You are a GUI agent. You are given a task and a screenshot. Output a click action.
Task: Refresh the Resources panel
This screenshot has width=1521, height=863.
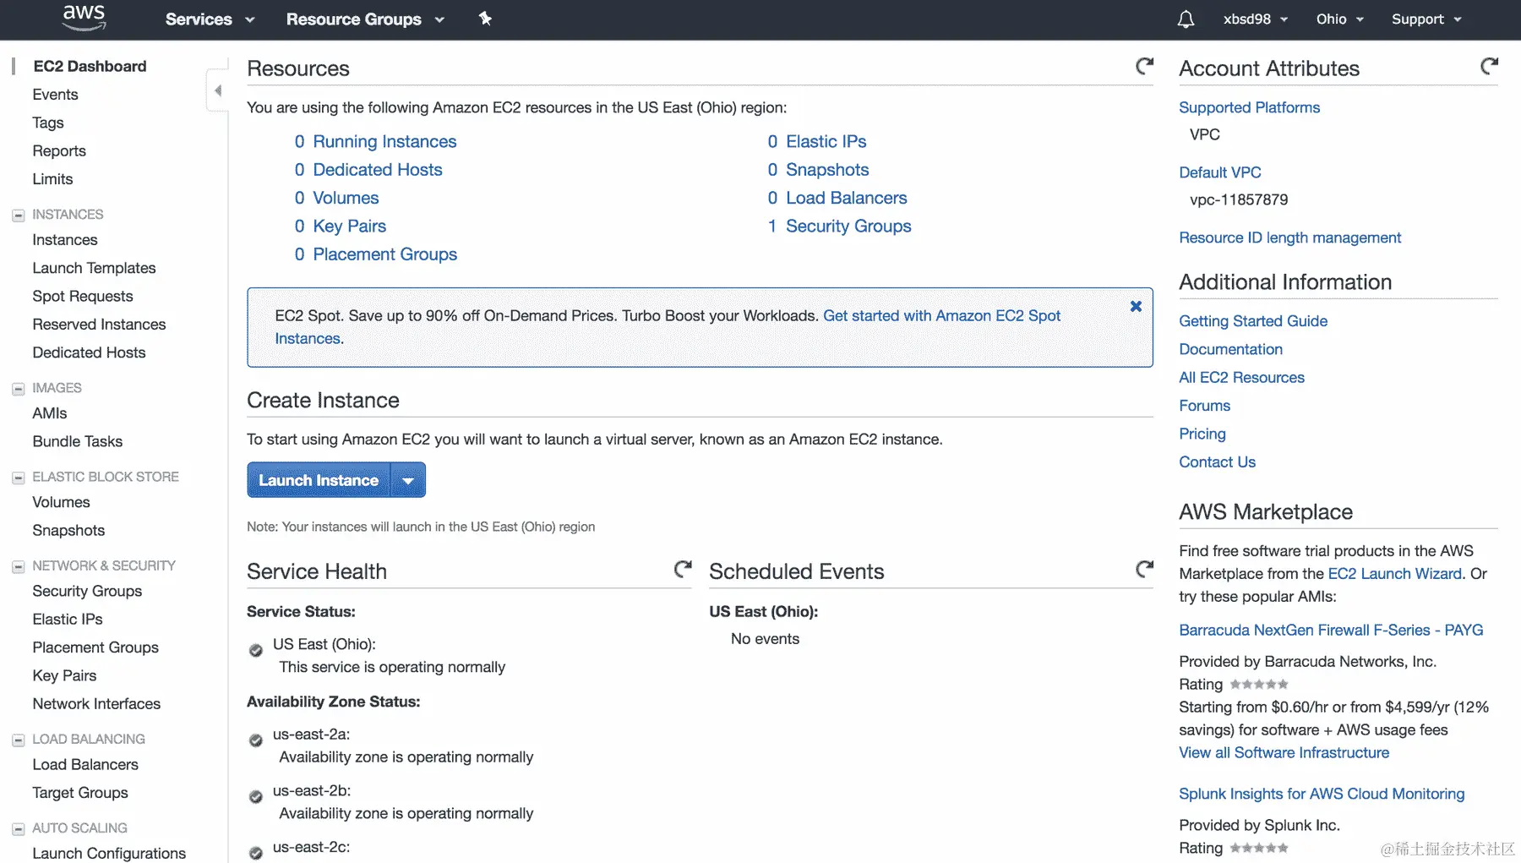coord(1144,67)
